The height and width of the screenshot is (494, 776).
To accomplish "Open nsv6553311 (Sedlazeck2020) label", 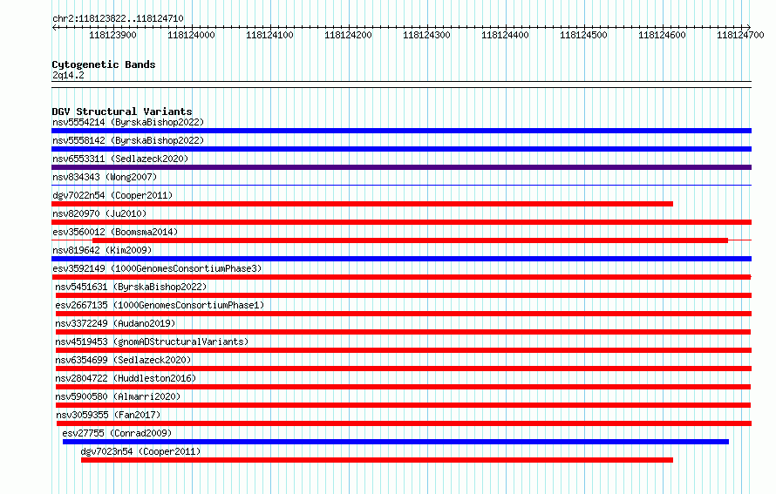I will coord(120,159).
